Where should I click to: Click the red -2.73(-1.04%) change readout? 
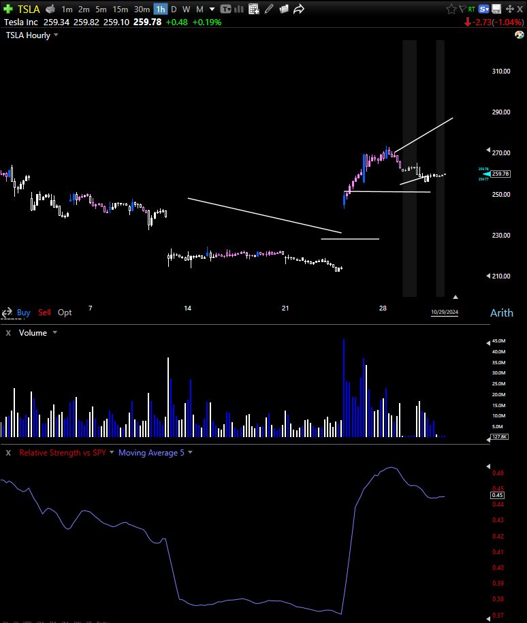coord(498,22)
